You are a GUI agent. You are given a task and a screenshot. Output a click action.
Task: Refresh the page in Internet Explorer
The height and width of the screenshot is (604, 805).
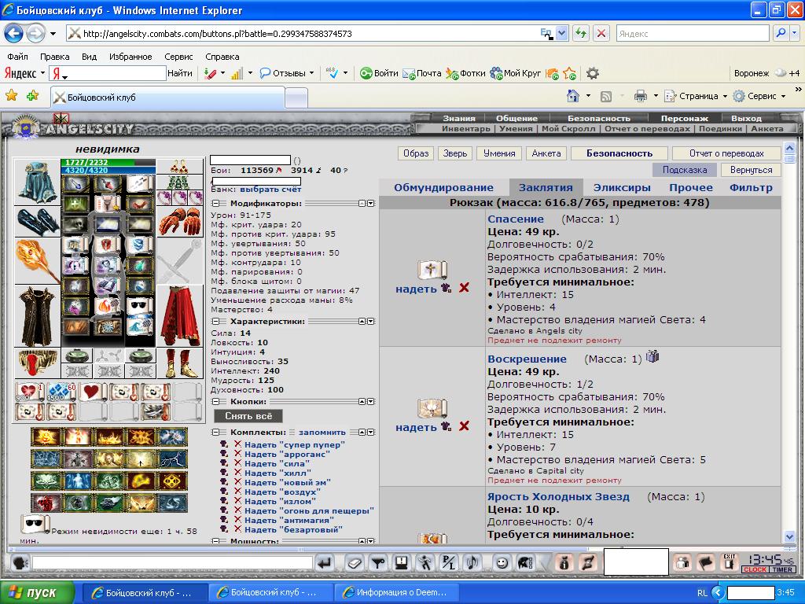pyautogui.click(x=581, y=34)
